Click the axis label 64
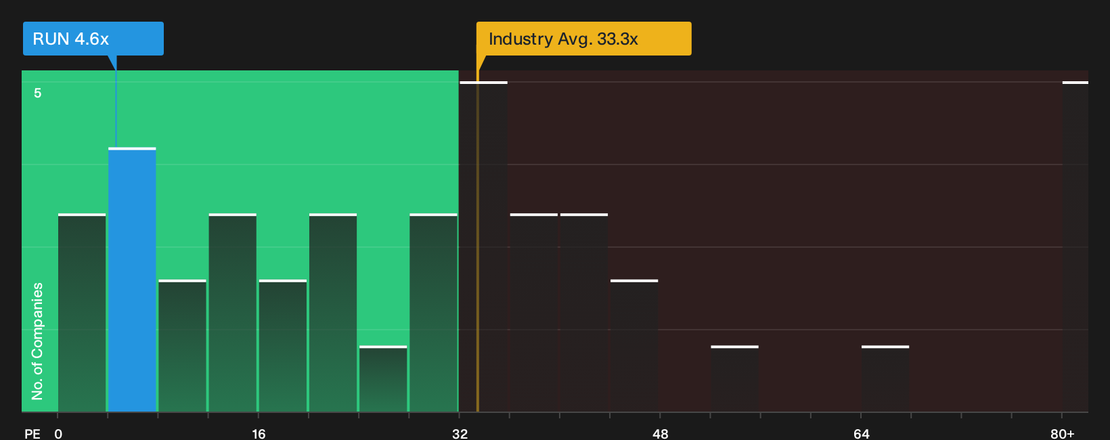 (861, 433)
